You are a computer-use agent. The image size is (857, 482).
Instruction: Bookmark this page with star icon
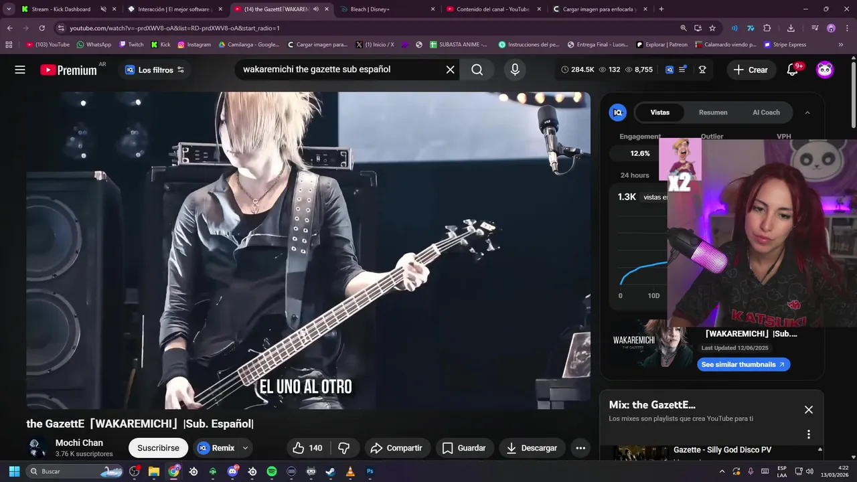(x=712, y=28)
